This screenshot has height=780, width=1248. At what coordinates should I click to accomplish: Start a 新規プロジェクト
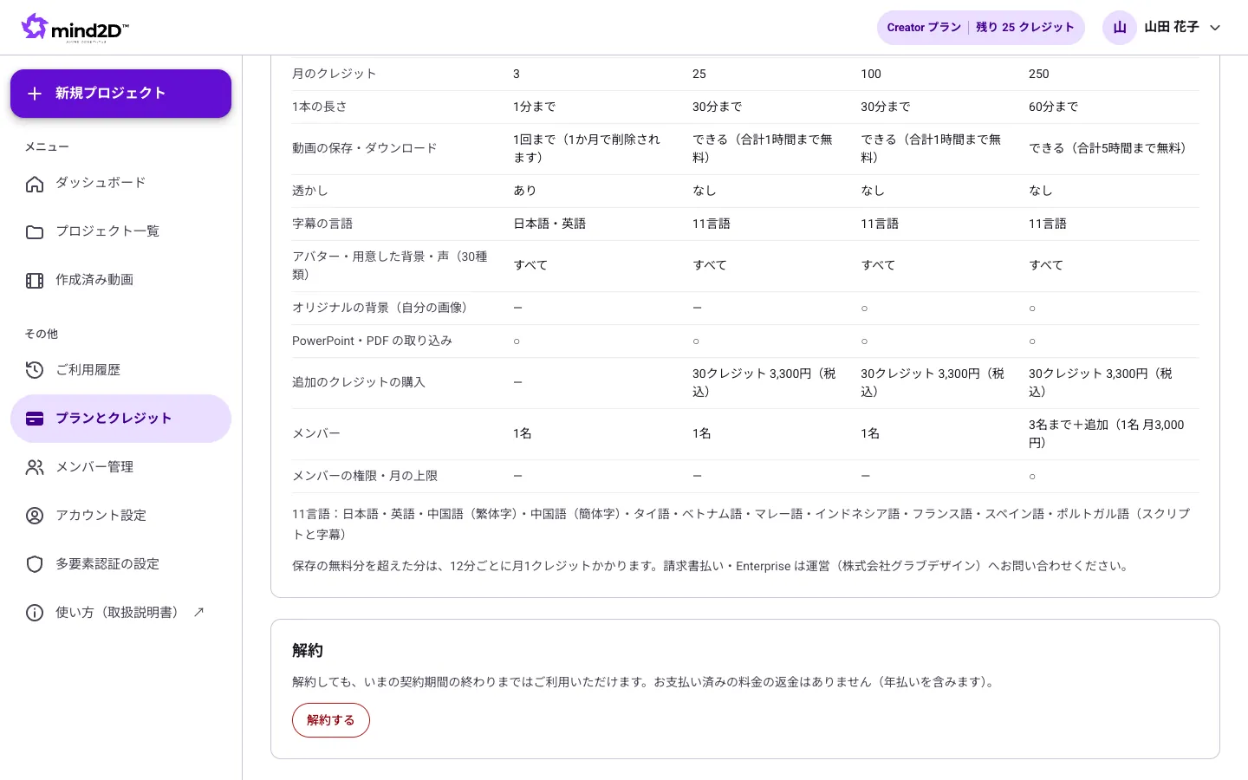click(x=120, y=94)
